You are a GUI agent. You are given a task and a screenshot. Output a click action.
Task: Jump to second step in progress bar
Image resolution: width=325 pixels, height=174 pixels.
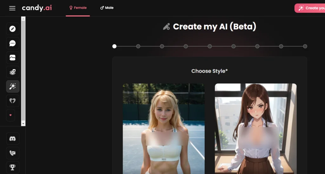(x=138, y=46)
